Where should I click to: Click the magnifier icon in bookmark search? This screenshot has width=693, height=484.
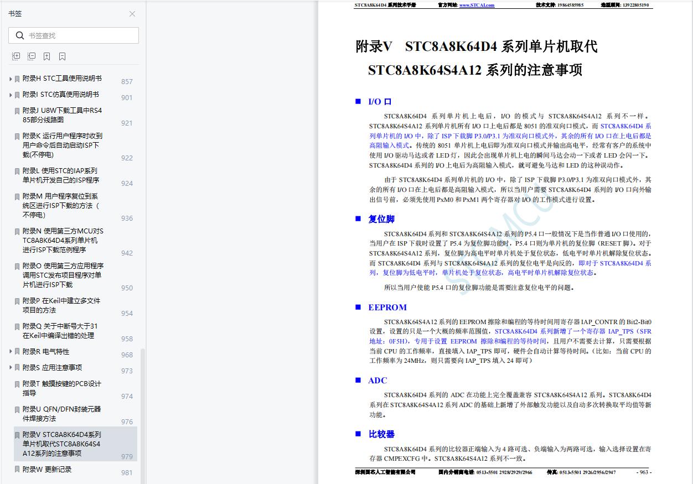20,35
